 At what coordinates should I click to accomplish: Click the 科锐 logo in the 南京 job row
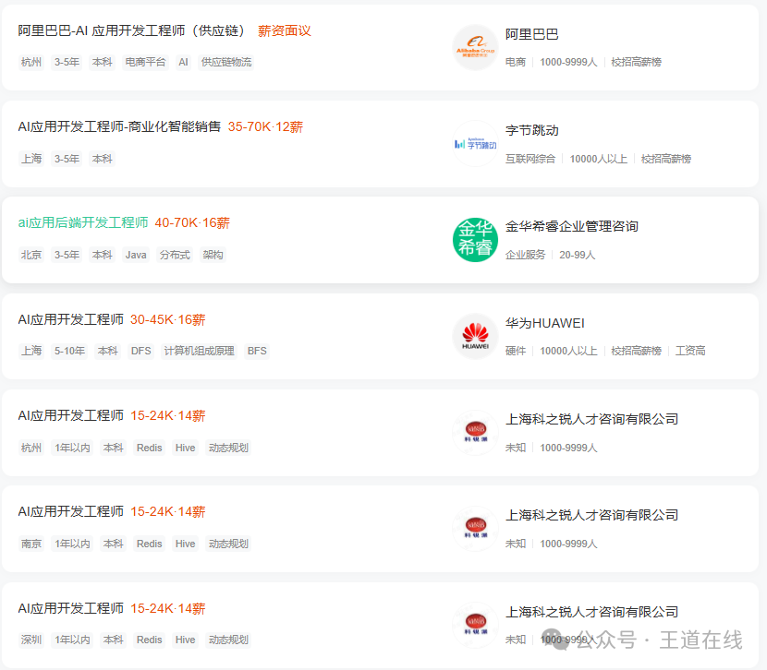coord(475,529)
